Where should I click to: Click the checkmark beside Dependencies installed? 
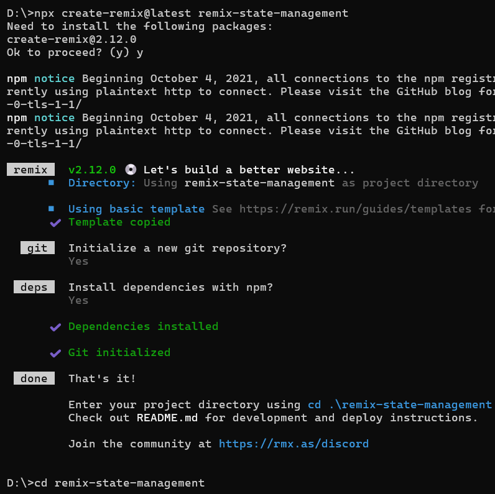point(55,327)
